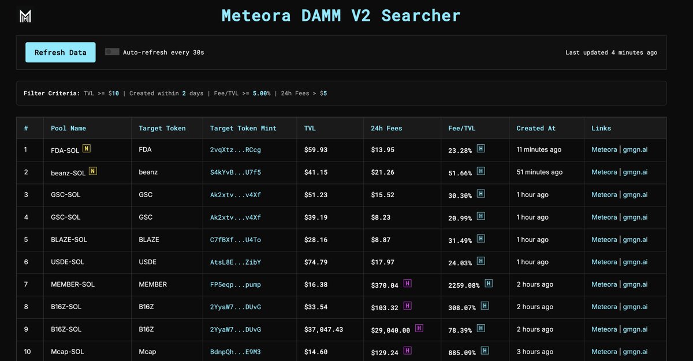Click the H badge next to $29,040.00 fees
693x361 pixels.
coord(419,329)
